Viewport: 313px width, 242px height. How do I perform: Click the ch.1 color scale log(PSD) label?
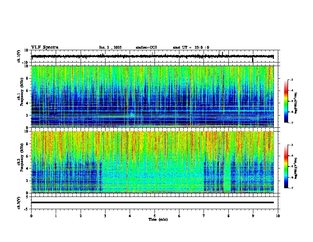(296, 103)
